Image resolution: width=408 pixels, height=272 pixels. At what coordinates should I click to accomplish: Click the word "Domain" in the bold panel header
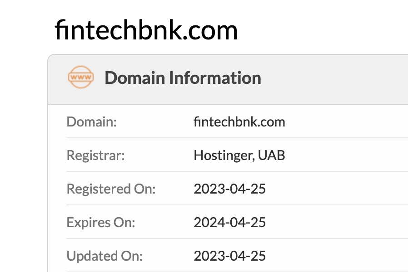[x=135, y=78]
